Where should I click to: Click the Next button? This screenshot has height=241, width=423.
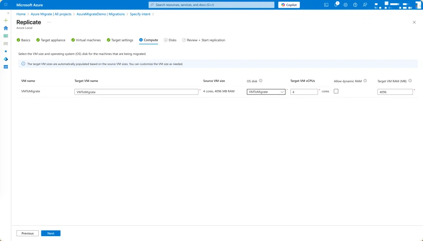[x=51, y=233]
